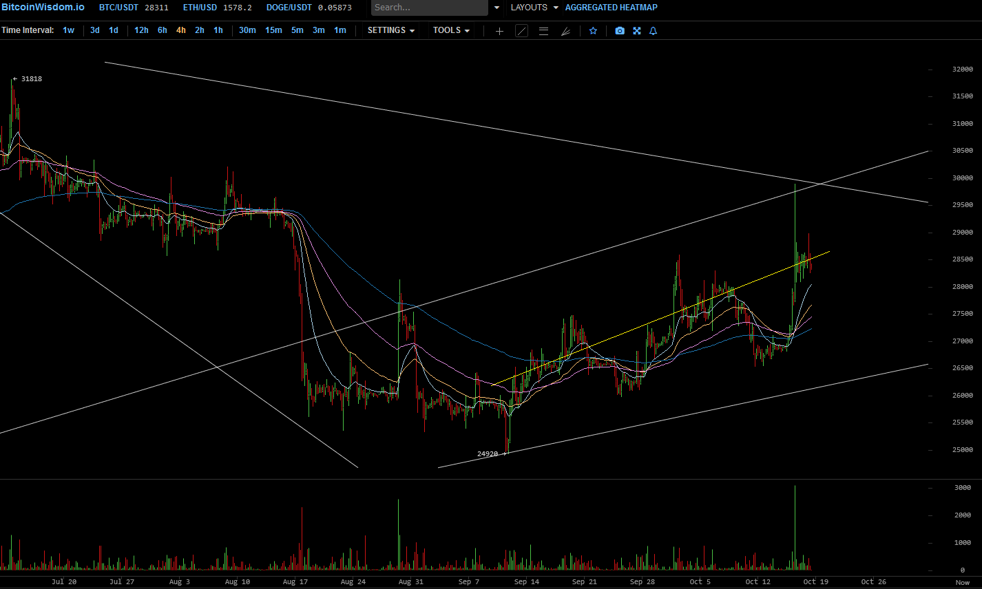
Task: Select the ETH/USD ticker
Action: click(218, 8)
